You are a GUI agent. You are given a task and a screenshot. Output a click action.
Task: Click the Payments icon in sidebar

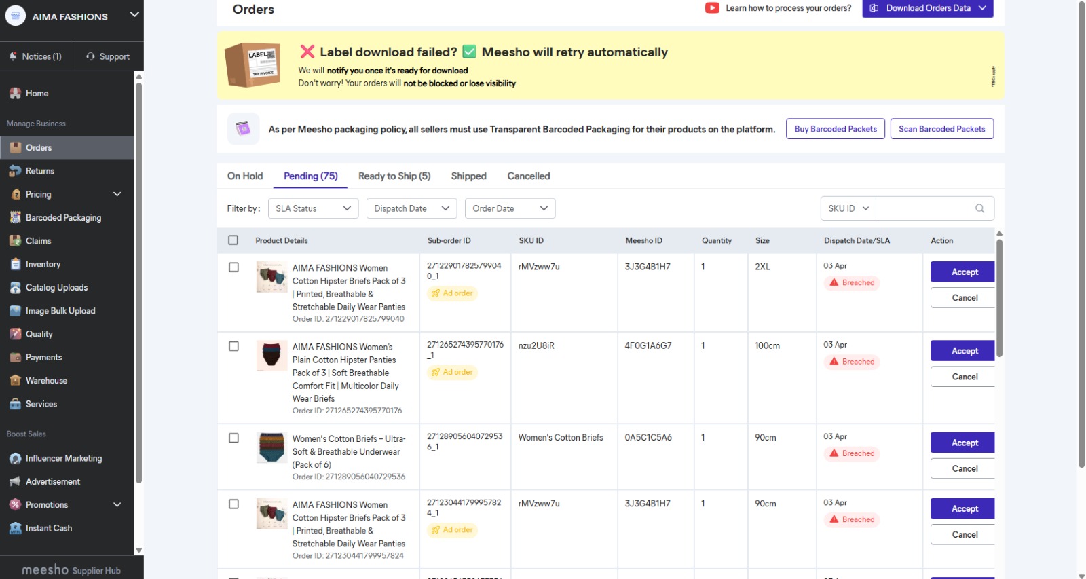click(15, 358)
